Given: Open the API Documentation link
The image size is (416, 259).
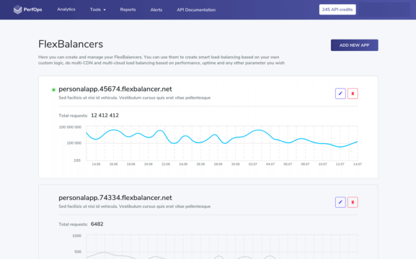Looking at the screenshot, I should point(196,10).
